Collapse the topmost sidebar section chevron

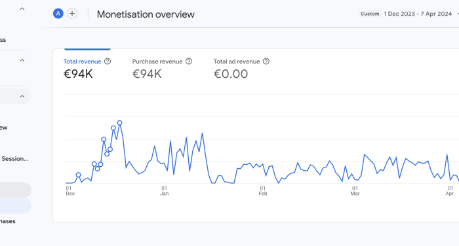click(x=22, y=9)
